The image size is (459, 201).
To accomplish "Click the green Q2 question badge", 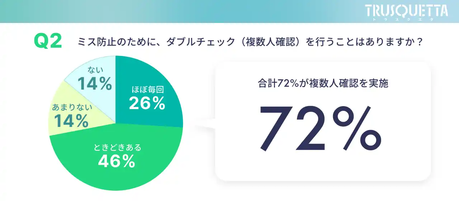I will click(x=48, y=42).
